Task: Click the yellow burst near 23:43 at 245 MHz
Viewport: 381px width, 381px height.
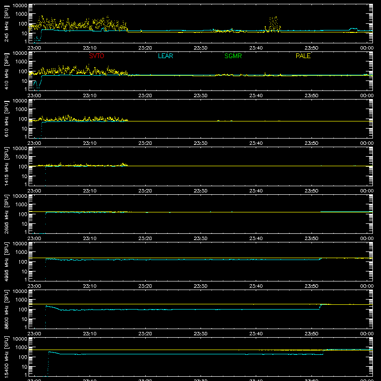Action: tap(273, 24)
